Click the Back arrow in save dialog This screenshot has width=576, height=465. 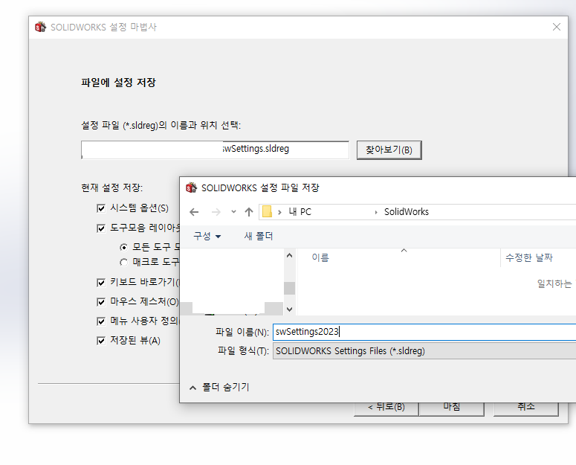tap(194, 212)
